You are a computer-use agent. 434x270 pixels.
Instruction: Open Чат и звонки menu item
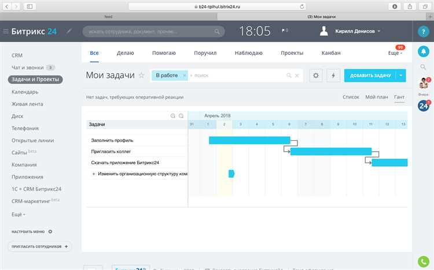[27, 67]
